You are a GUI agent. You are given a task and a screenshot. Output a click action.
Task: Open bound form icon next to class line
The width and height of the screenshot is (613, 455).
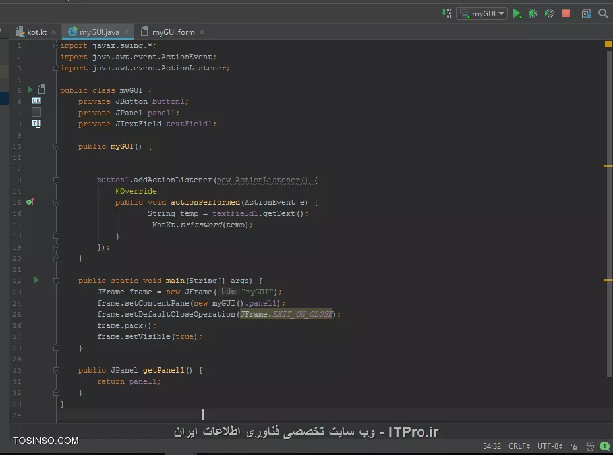41,90
